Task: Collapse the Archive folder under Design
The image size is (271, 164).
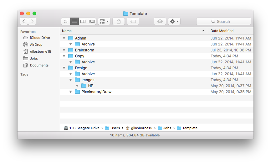Action: point(70,74)
